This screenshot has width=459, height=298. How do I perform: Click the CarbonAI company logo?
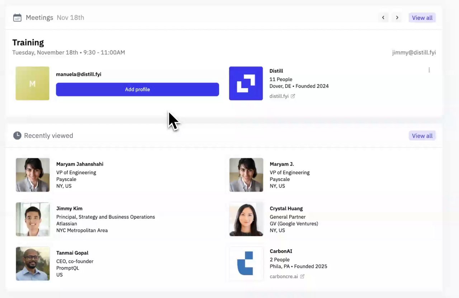(x=246, y=264)
